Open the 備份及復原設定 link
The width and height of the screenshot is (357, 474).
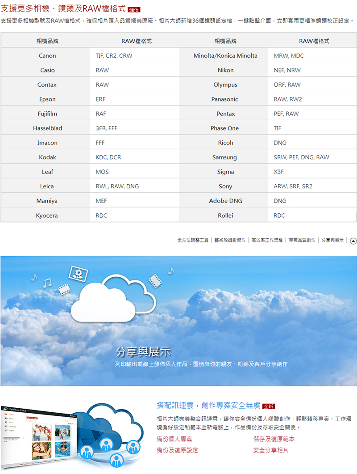coord(178,450)
